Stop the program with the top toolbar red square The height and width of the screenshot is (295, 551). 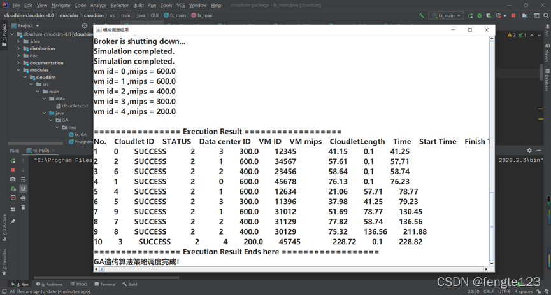pyautogui.click(x=513, y=15)
